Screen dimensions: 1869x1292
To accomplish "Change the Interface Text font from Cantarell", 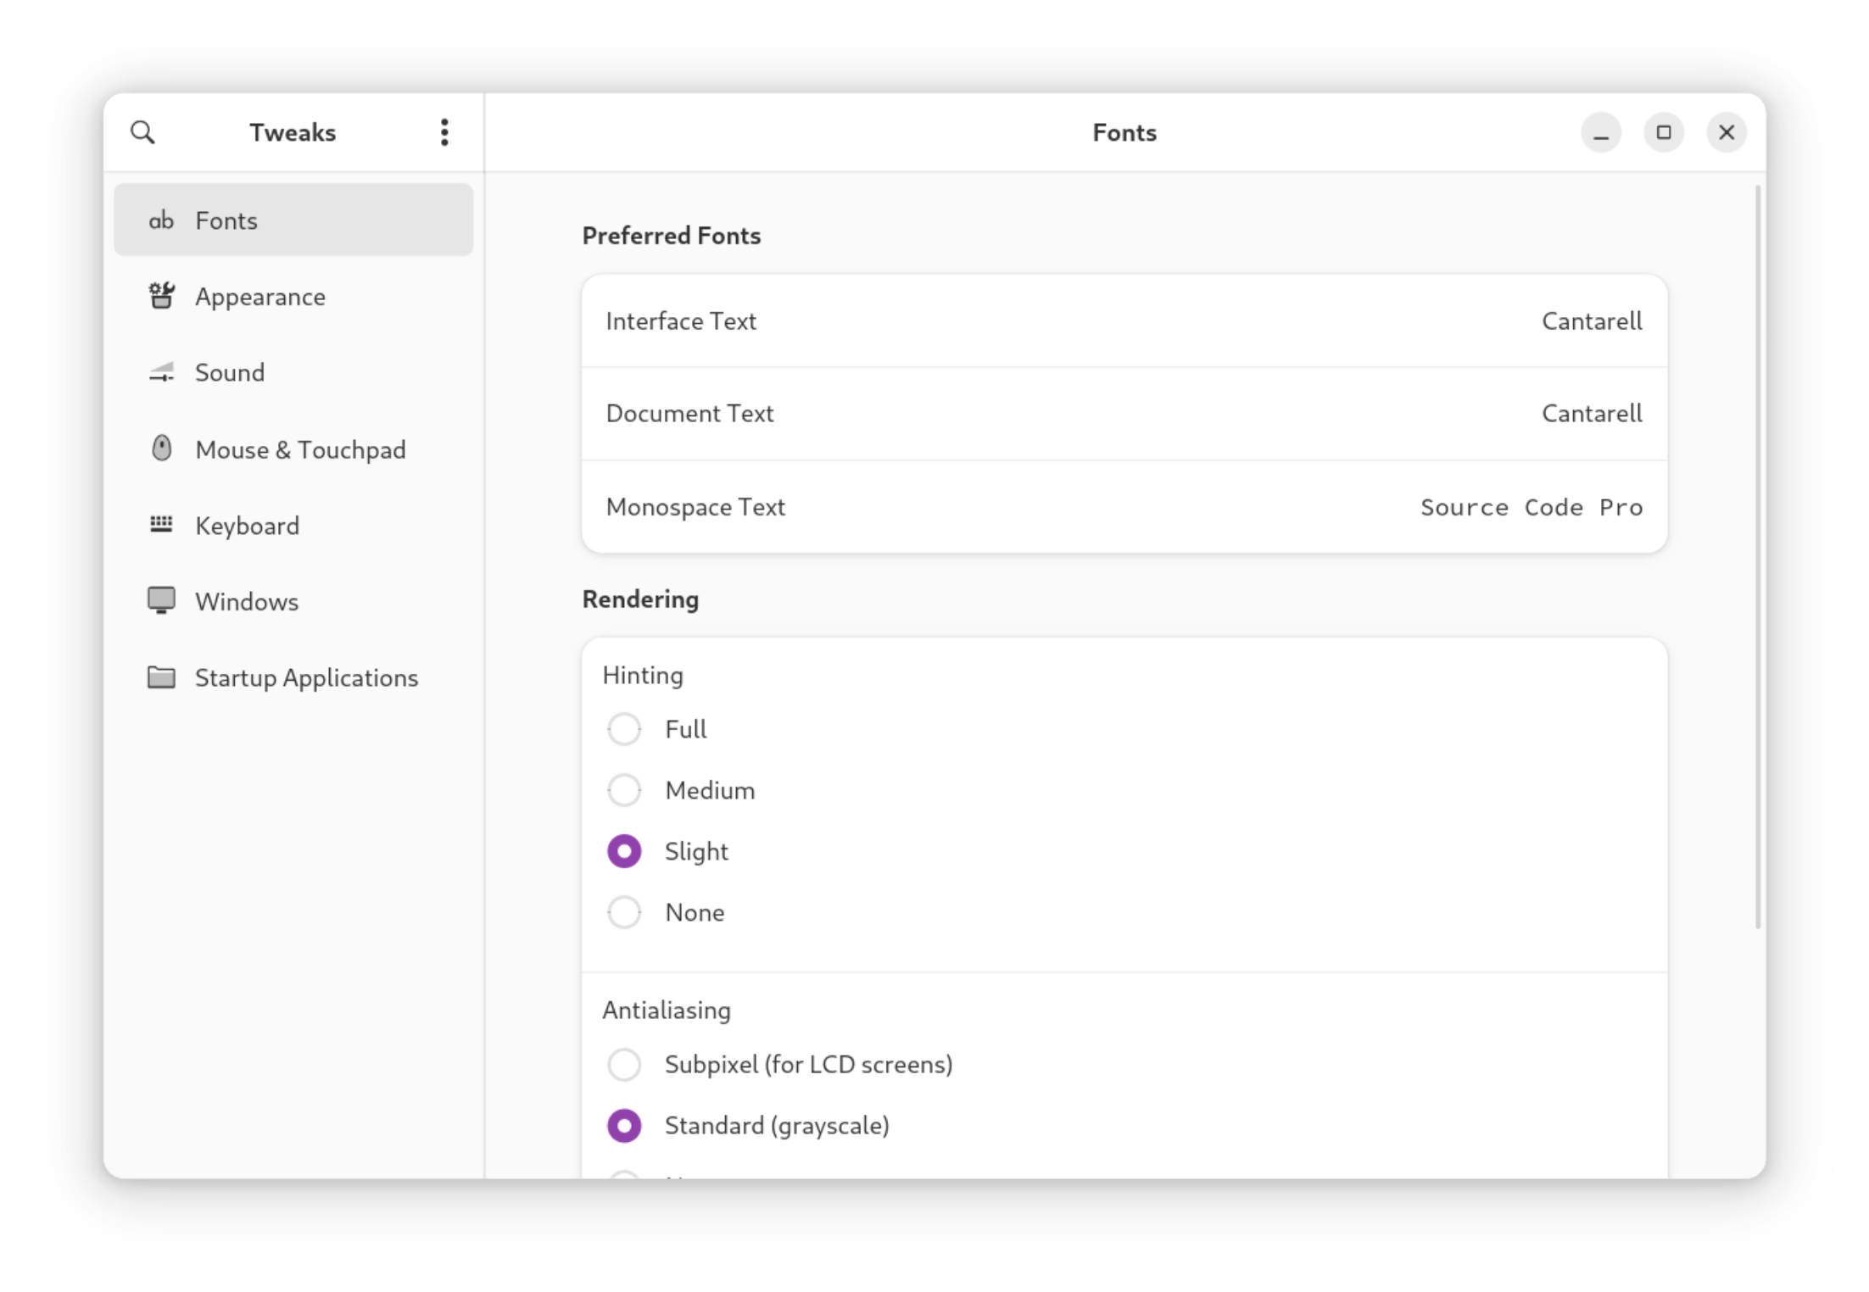I will 1124,321.
